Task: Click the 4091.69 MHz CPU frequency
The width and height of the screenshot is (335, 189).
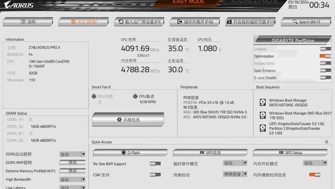Action: 140,49
